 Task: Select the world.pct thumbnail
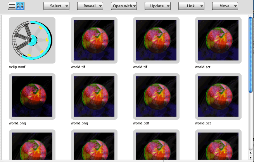[x=218, y=97]
